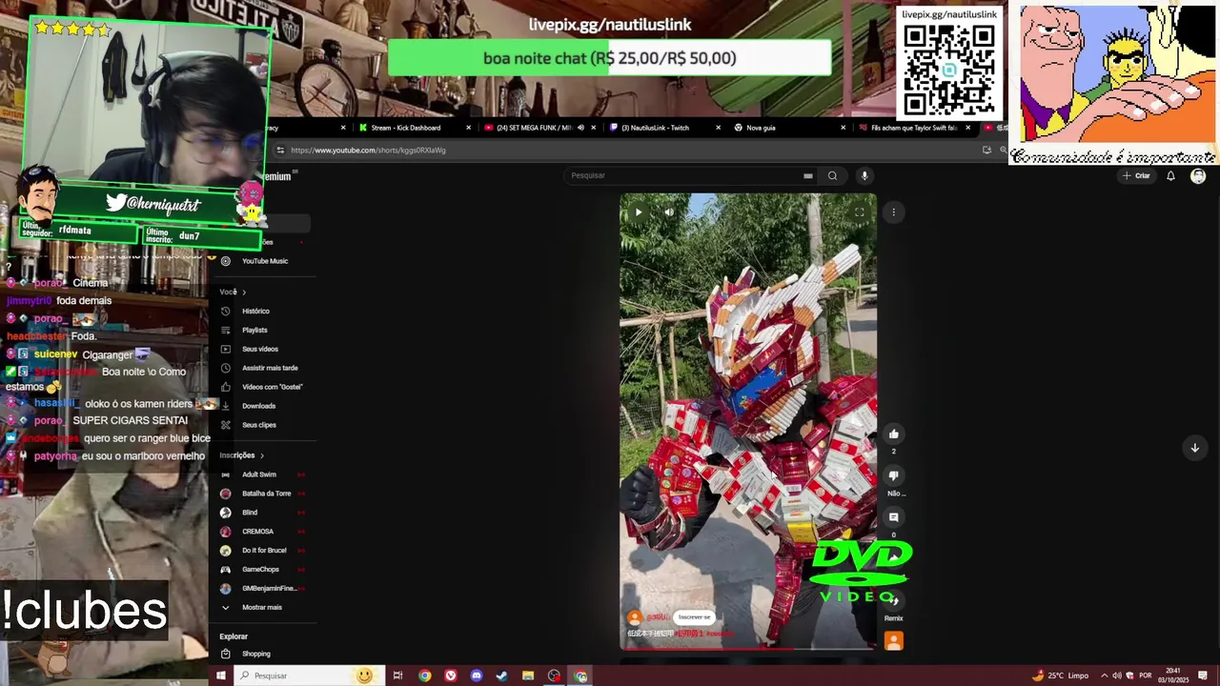
Task: Open the Short's sound source thumbnail
Action: coord(893,641)
